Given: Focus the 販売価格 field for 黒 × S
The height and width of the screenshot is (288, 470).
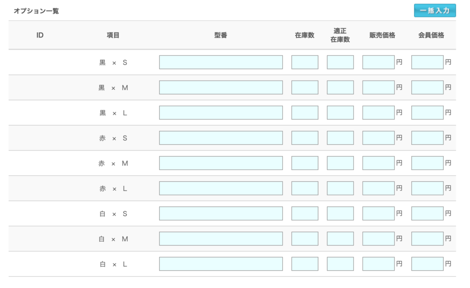Looking at the screenshot, I should [378, 62].
